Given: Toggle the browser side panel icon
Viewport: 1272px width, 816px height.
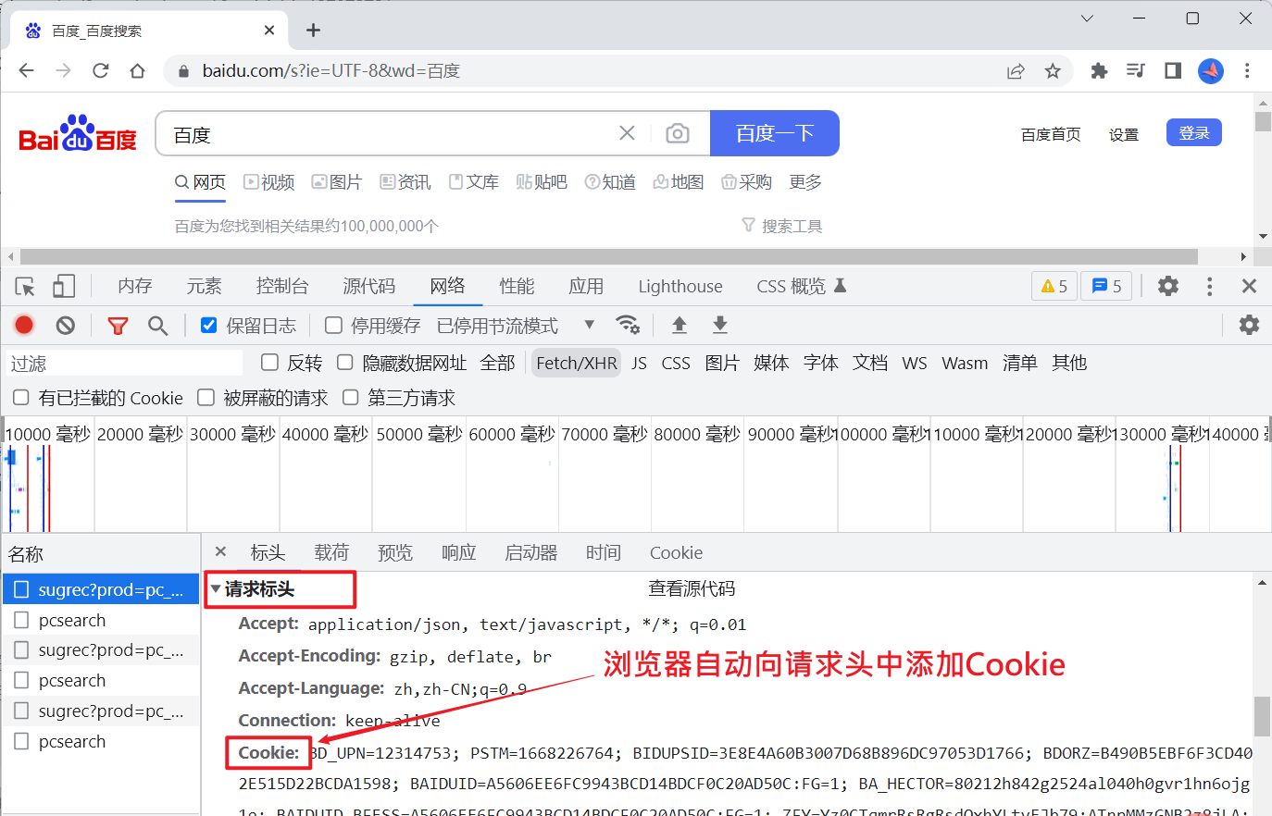Looking at the screenshot, I should click(1173, 70).
